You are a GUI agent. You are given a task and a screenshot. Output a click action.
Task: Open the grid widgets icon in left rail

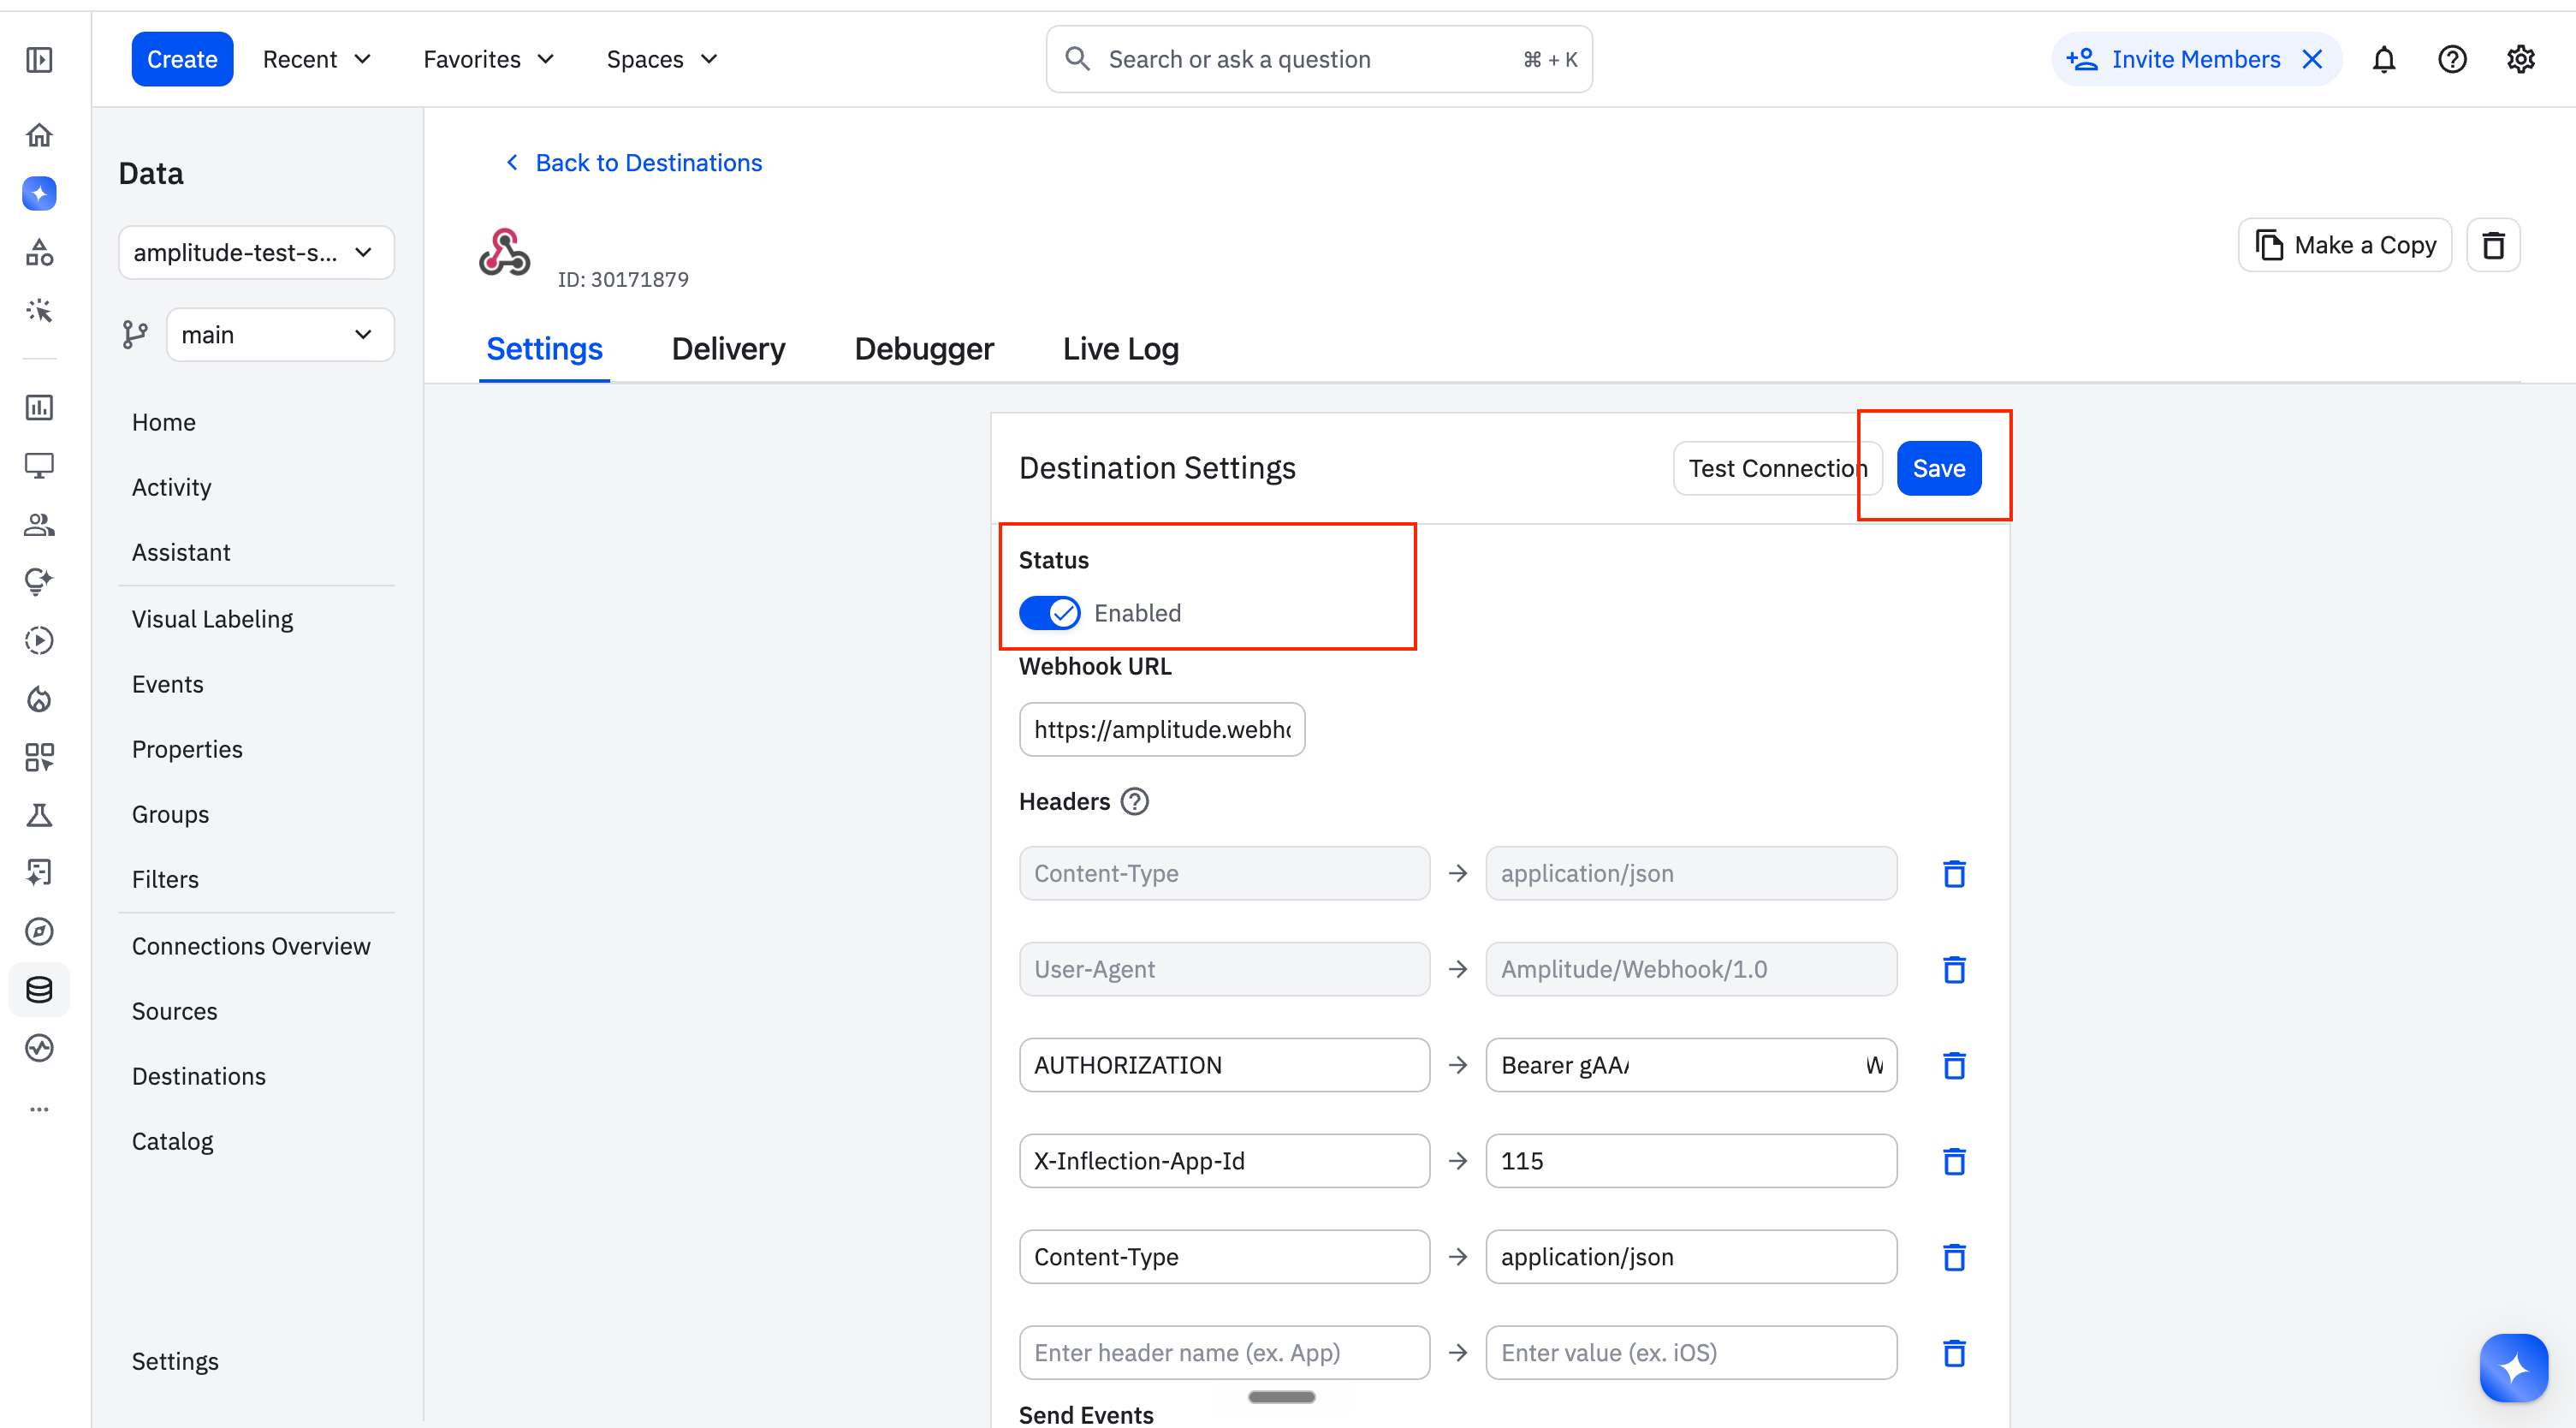coord(39,757)
